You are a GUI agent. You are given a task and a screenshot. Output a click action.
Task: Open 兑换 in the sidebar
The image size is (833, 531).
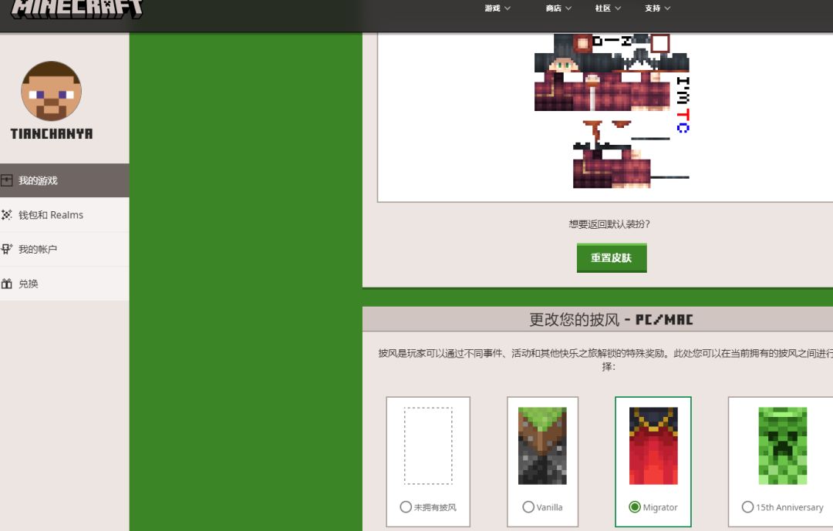click(x=64, y=284)
